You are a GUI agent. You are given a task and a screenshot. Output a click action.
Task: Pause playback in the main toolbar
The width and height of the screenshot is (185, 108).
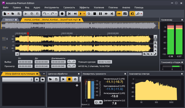pos(100,14)
